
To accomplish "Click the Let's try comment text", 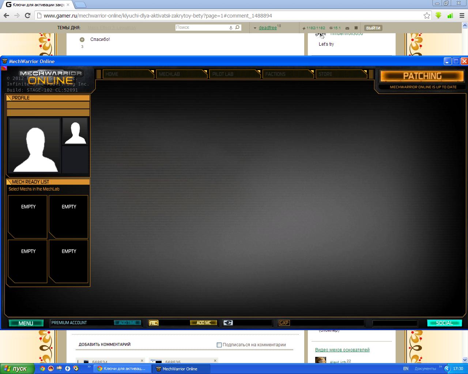I will (326, 44).
